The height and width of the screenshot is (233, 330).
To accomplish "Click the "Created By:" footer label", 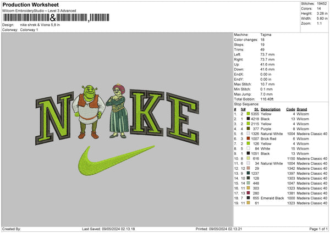I will 12,229.
